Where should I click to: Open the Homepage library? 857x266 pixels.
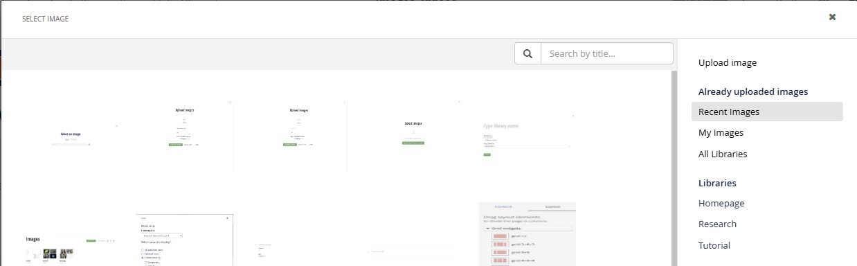721,204
